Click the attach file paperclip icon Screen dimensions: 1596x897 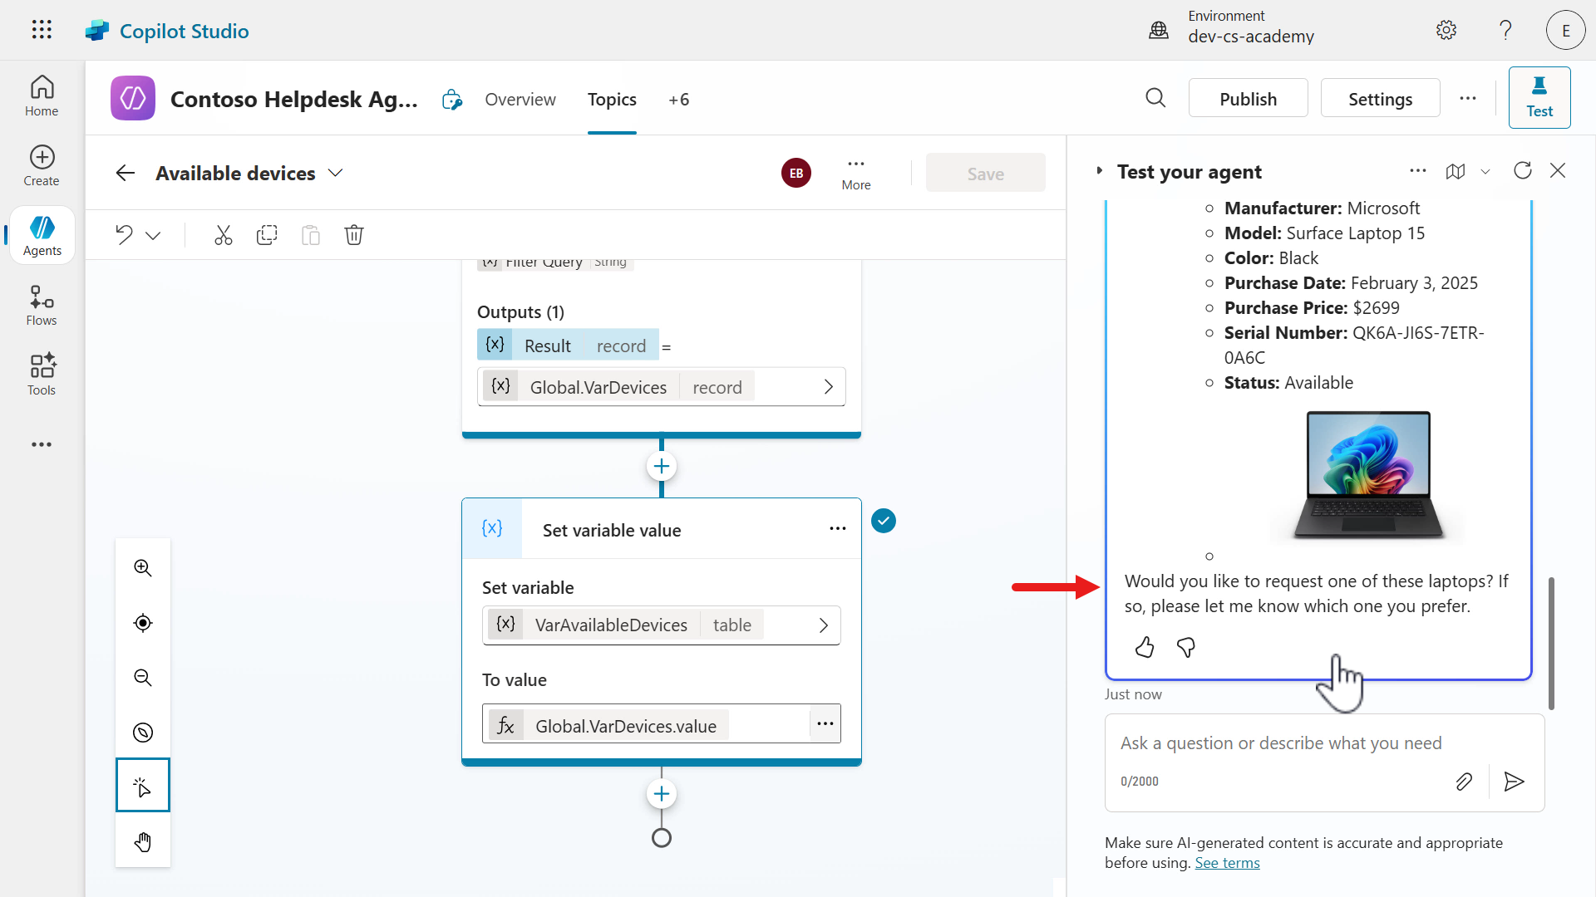point(1464,782)
